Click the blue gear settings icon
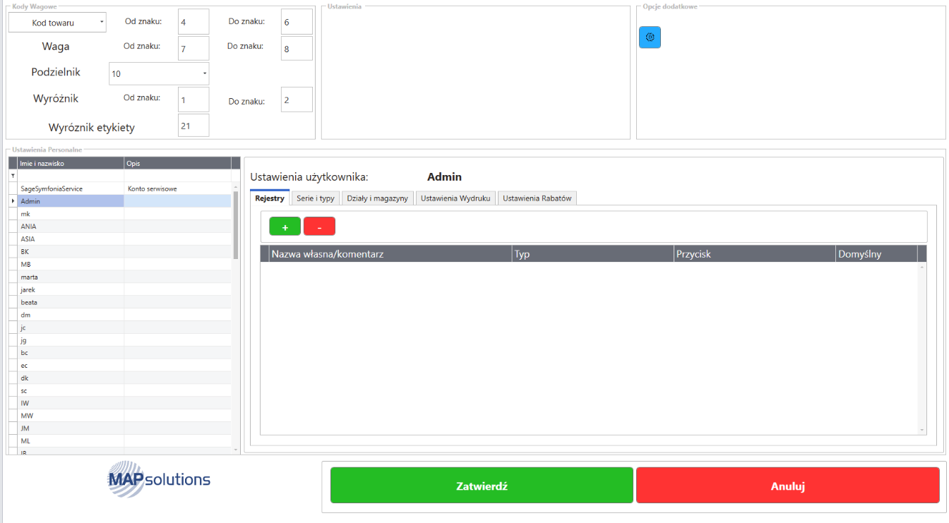This screenshot has height=523, width=949. pyautogui.click(x=650, y=37)
